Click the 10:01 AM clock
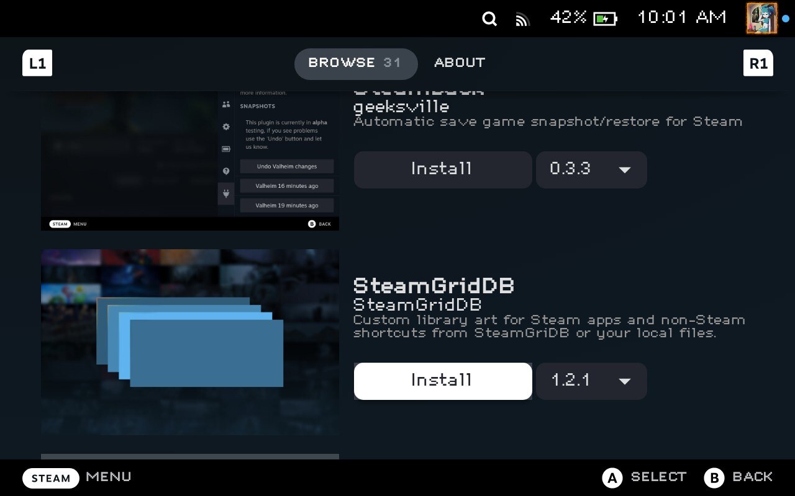The image size is (795, 496). tap(682, 17)
